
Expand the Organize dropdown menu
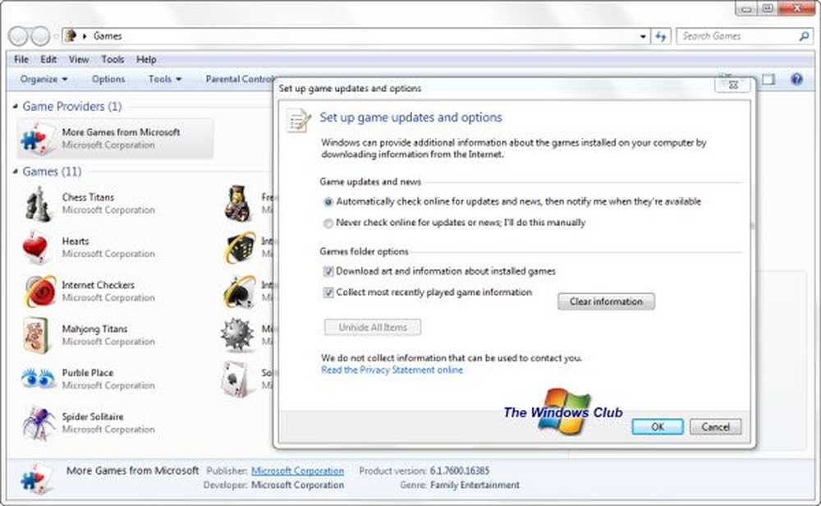pos(44,80)
